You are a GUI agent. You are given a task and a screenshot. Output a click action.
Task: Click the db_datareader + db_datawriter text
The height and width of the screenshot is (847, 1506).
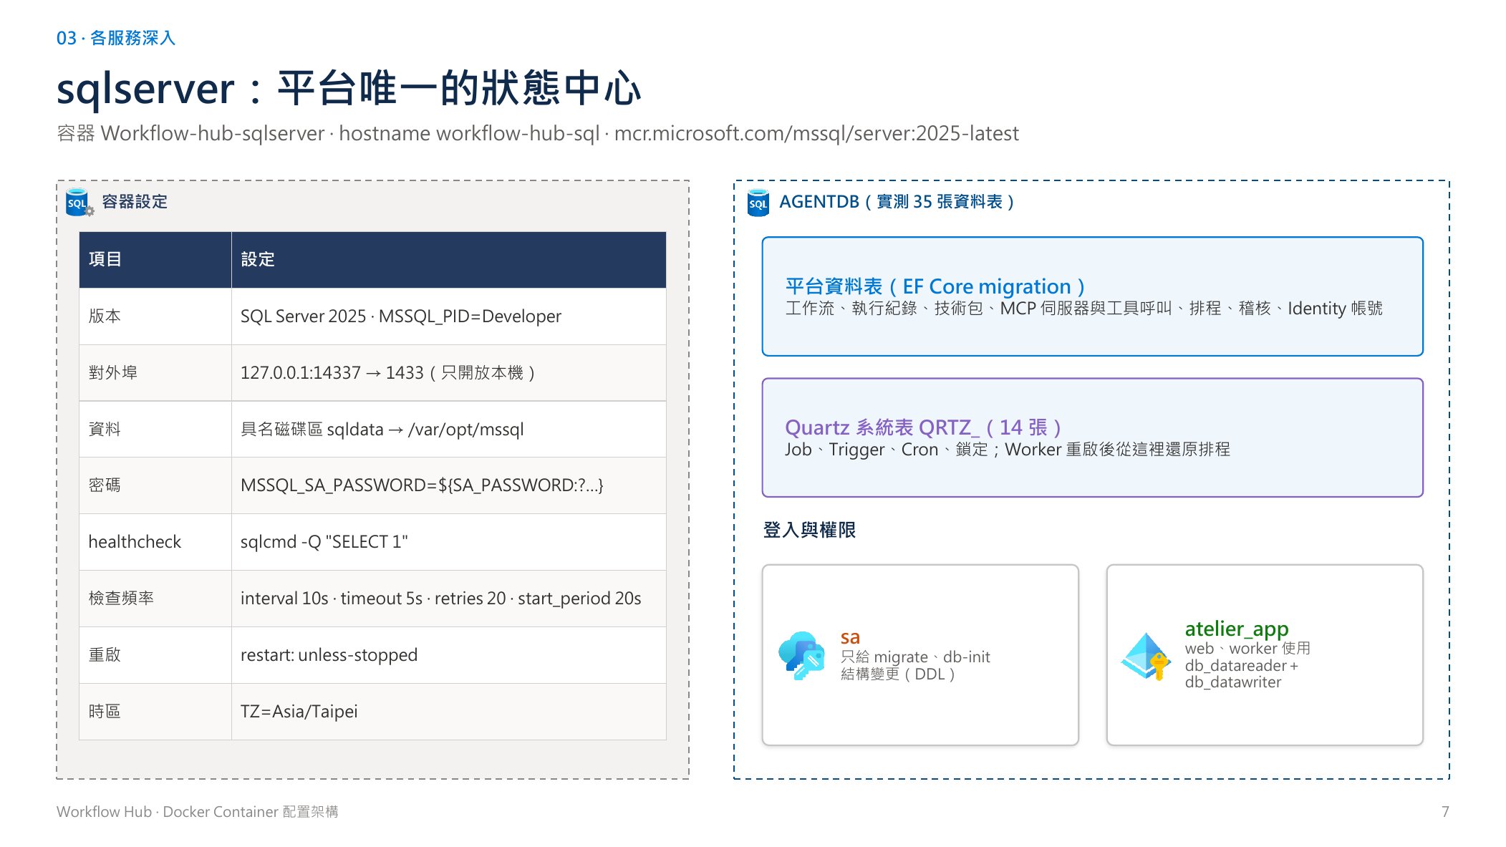(x=1241, y=674)
